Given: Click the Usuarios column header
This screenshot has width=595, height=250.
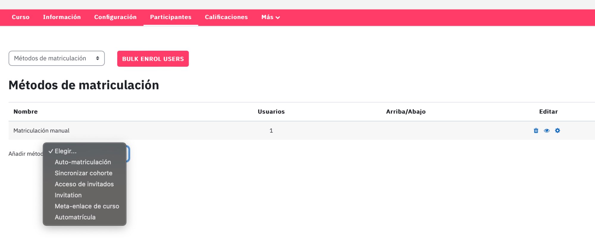Looking at the screenshot, I should click(271, 112).
